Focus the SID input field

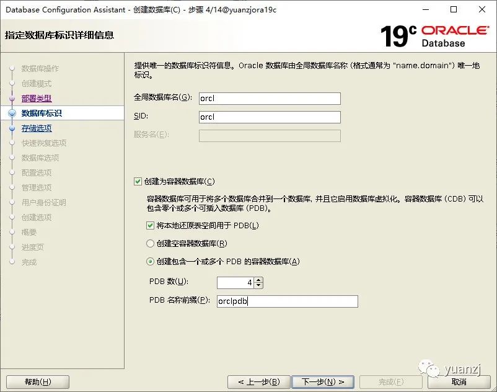point(270,117)
